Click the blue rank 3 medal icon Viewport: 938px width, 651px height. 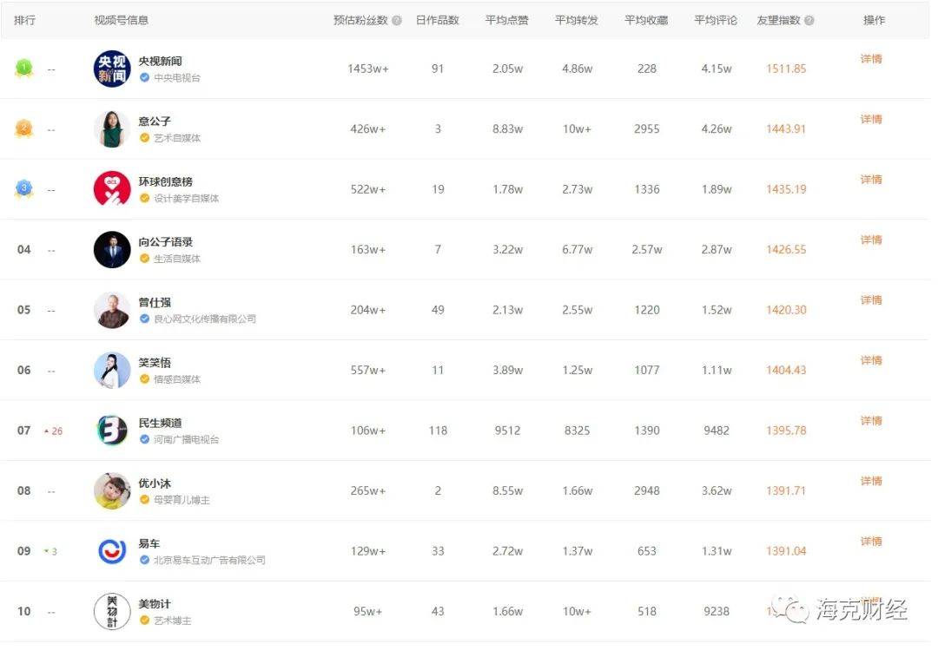point(23,188)
